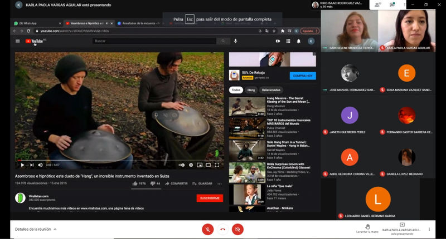The height and width of the screenshot is (239, 446).
Task: Click Sari Selene Mendoza video tile
Action: click(350, 31)
